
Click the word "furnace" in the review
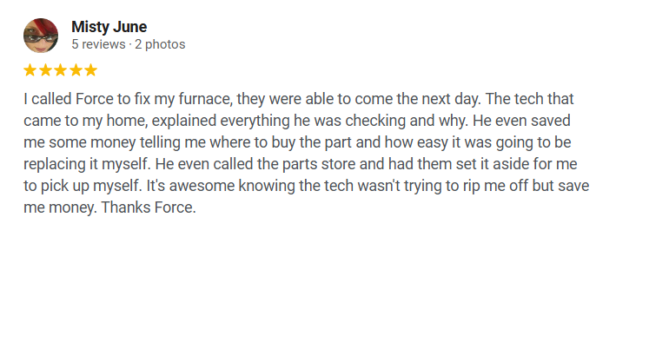[x=205, y=99]
